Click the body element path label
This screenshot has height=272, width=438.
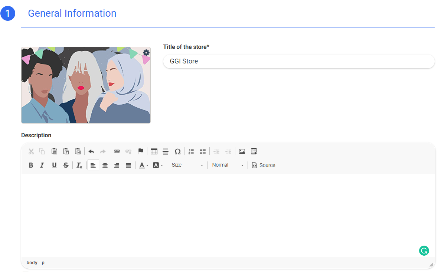pos(32,263)
